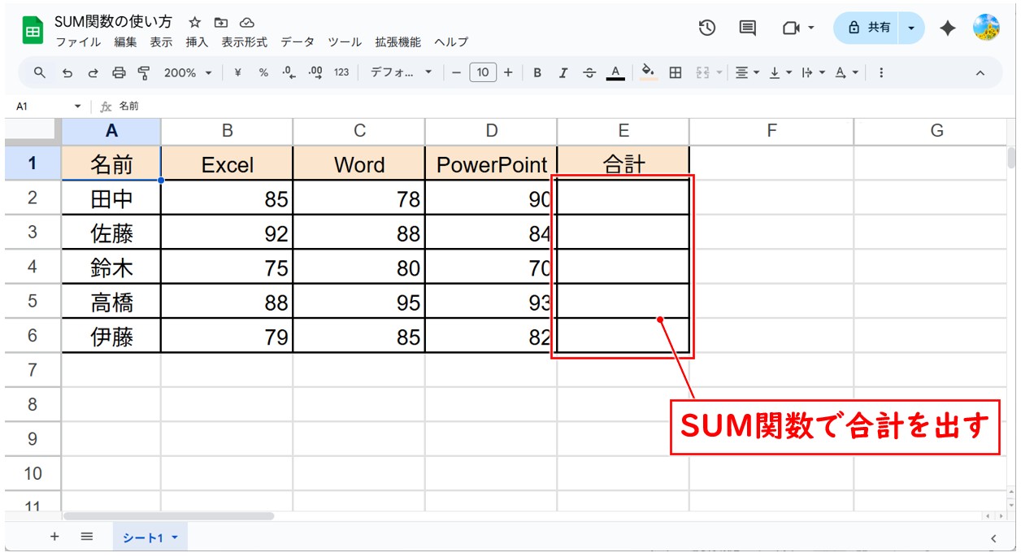
Task: Click the undo arrow
Action: click(67, 73)
